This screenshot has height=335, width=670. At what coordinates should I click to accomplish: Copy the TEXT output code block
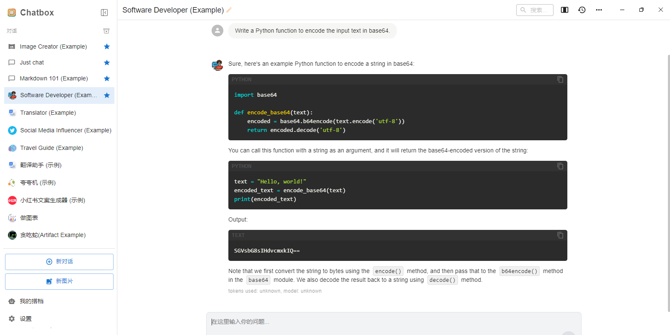[x=560, y=235]
